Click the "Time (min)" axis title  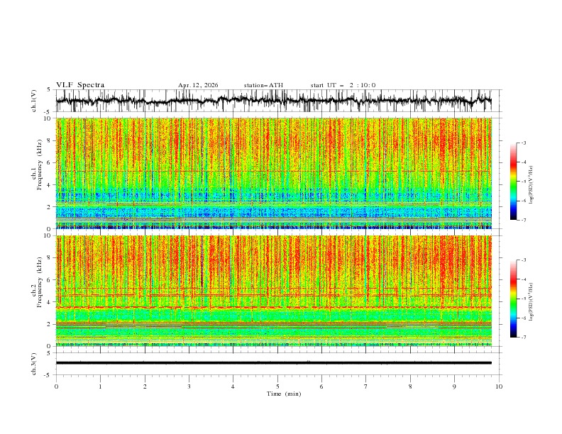point(284,394)
